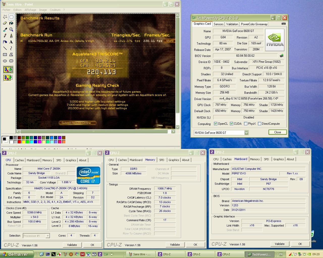The height and width of the screenshot is (258, 323).
Task: Click OK in the middle CPU-Z window
Action: (x=195, y=245)
